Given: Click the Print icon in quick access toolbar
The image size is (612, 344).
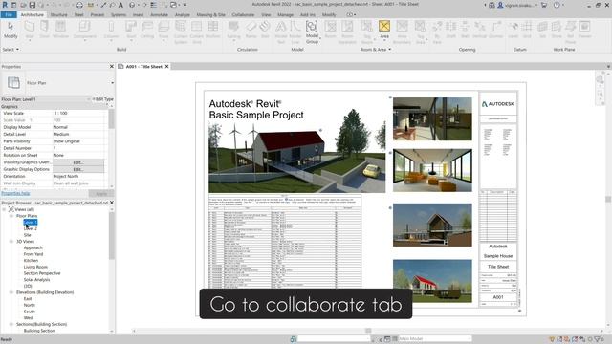Looking at the screenshot, I should (x=79, y=5).
